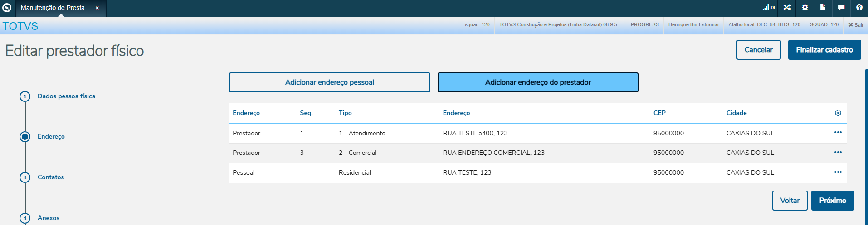Click Adicionar endereço do prestador button
Image resolution: width=868 pixels, height=225 pixels.
538,82
